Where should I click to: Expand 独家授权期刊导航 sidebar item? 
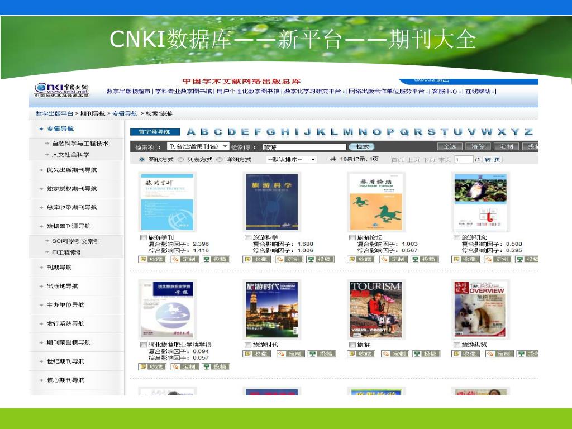click(71, 189)
